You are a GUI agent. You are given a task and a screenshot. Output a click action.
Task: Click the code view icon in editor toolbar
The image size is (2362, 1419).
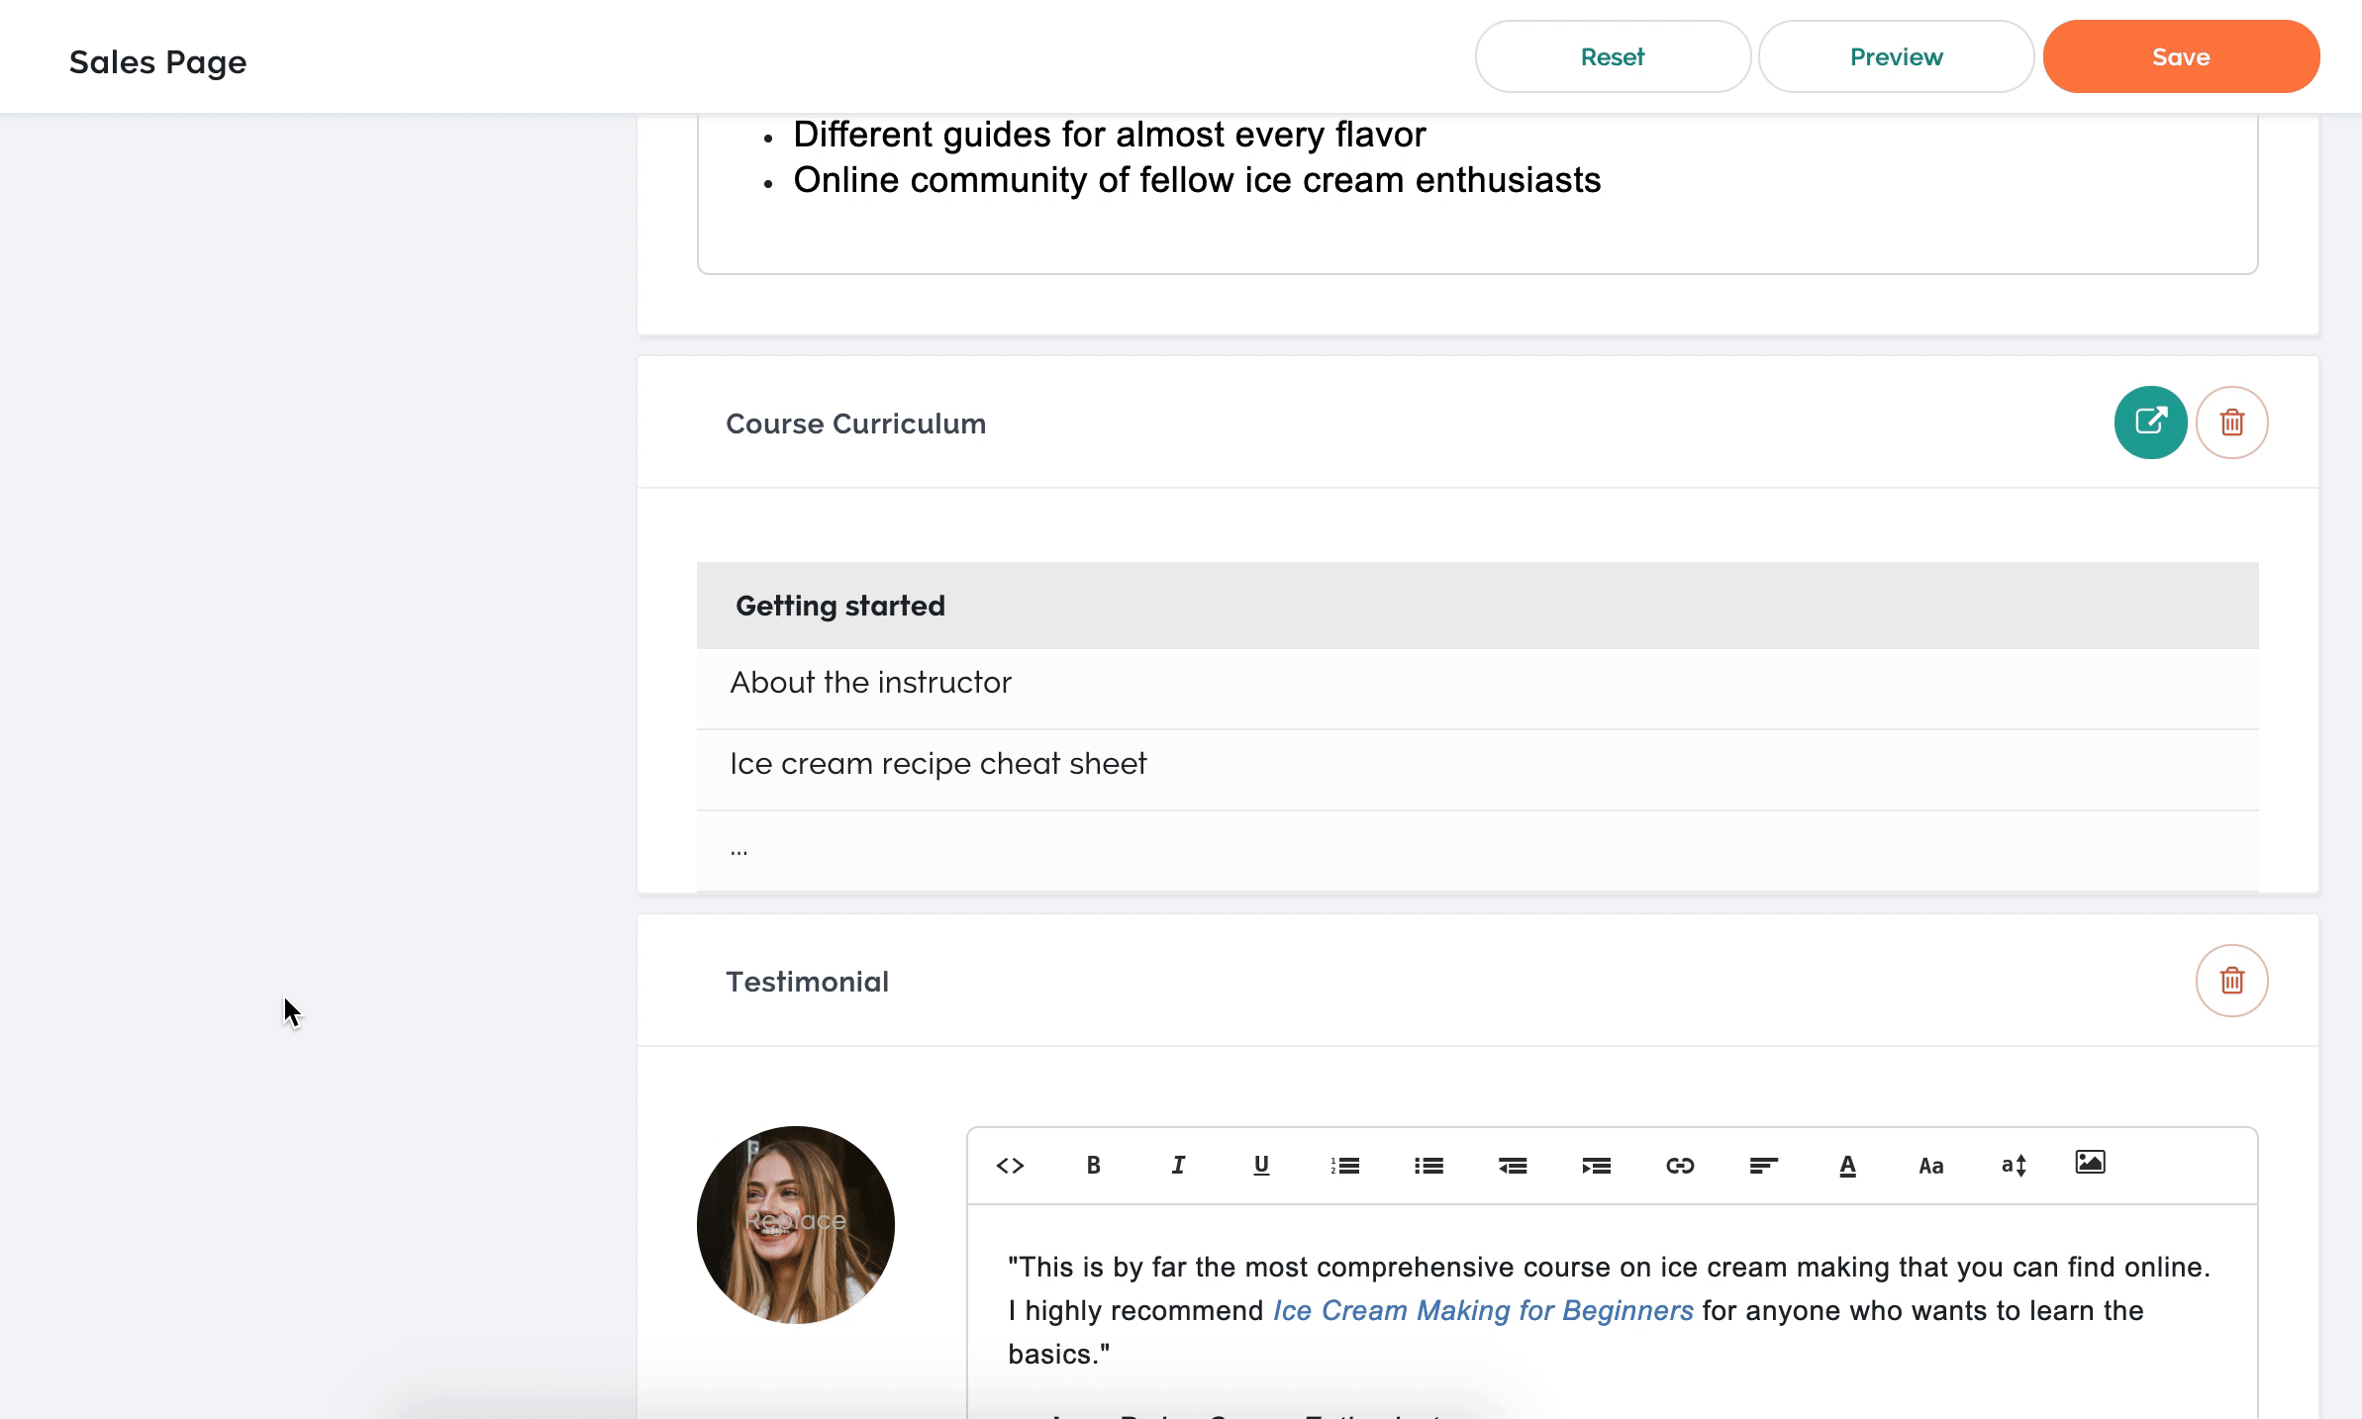[x=1010, y=1166]
